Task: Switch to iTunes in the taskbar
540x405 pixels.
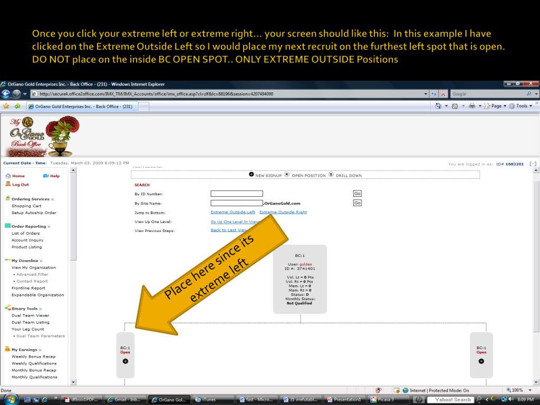Action: coord(209,400)
